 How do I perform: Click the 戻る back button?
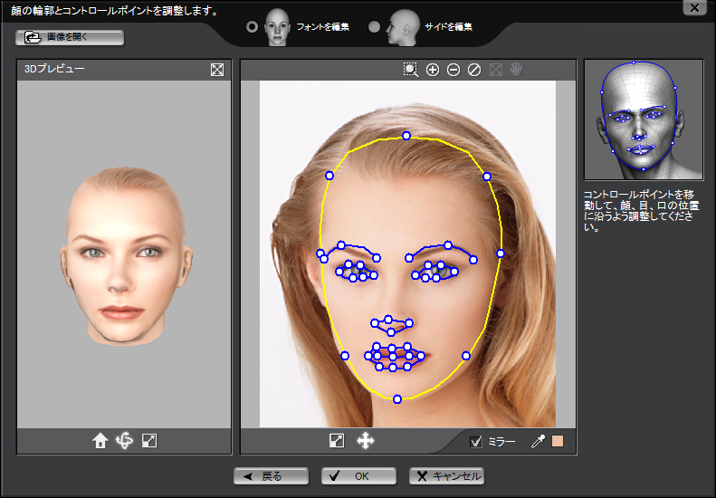(x=272, y=476)
